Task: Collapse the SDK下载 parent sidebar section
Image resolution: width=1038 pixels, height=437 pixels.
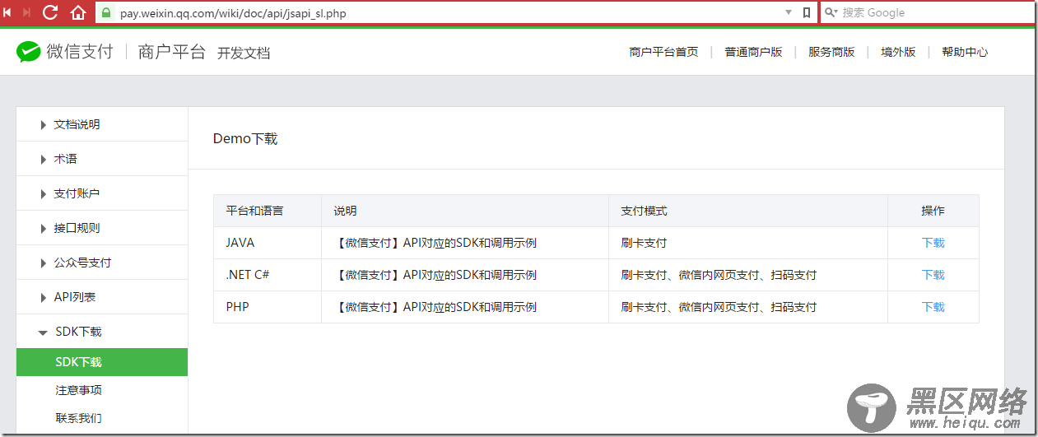Action: click(x=102, y=332)
